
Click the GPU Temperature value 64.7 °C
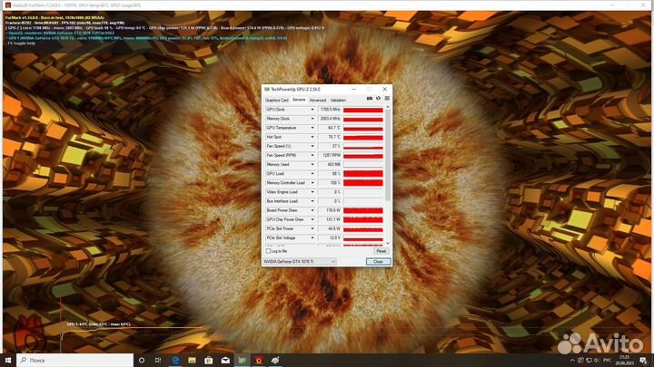[330, 128]
